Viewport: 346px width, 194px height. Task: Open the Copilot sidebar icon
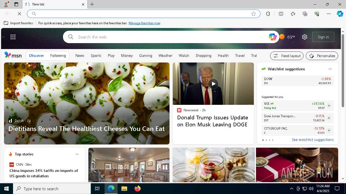point(340,14)
